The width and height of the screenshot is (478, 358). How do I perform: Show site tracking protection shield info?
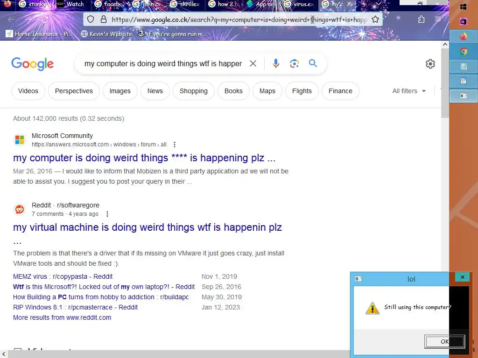coord(91,20)
